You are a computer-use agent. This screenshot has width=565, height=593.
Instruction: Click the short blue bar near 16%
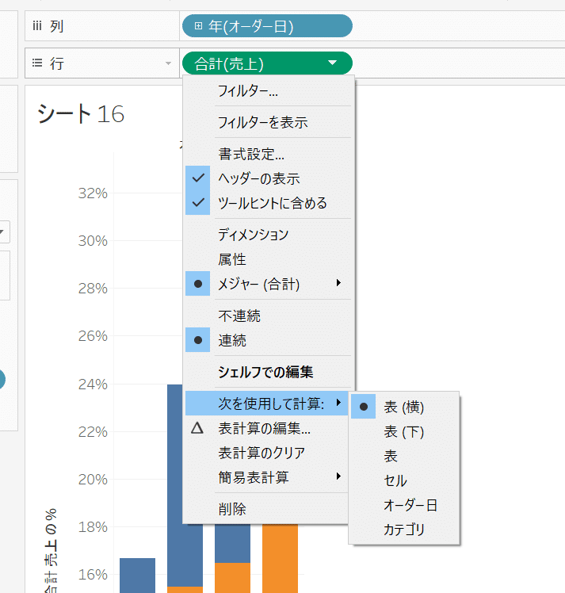pyautogui.click(x=138, y=576)
